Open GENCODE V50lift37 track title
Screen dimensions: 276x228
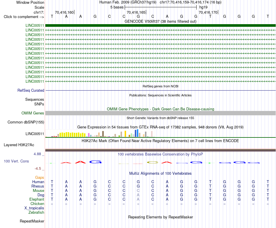pos(160,21)
